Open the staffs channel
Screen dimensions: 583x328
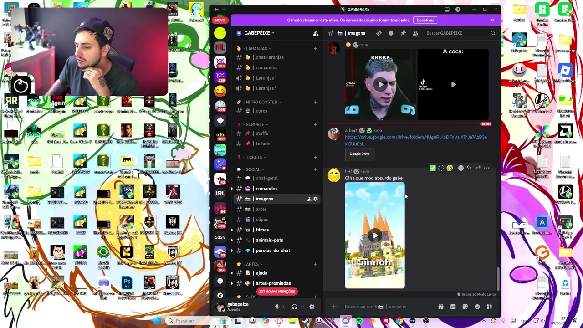pos(276,133)
